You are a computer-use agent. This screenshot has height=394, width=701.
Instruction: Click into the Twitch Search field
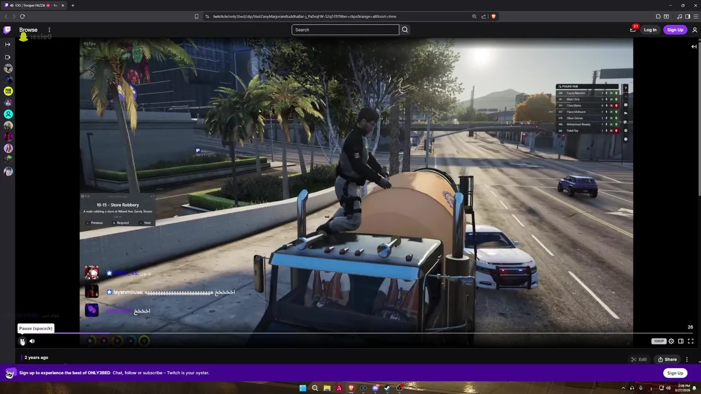[345, 30]
